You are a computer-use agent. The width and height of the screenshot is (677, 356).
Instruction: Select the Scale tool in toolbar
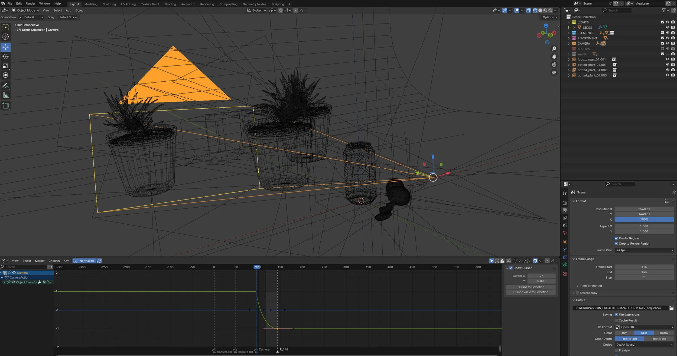tap(6, 66)
